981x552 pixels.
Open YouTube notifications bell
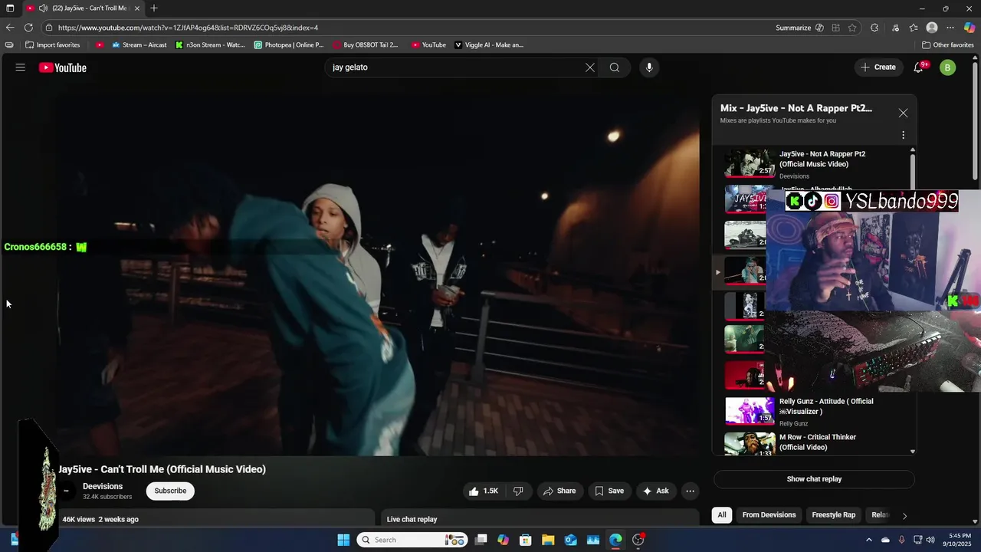[918, 67]
